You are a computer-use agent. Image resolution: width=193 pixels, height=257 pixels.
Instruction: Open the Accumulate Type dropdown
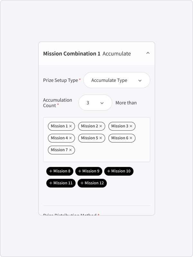pos(117,80)
